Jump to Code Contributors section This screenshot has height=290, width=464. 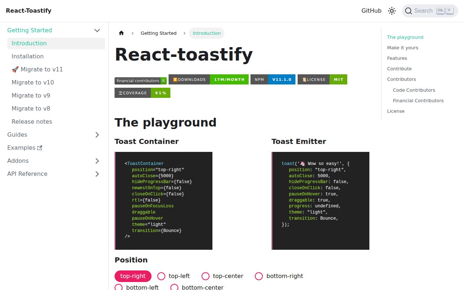point(414,90)
